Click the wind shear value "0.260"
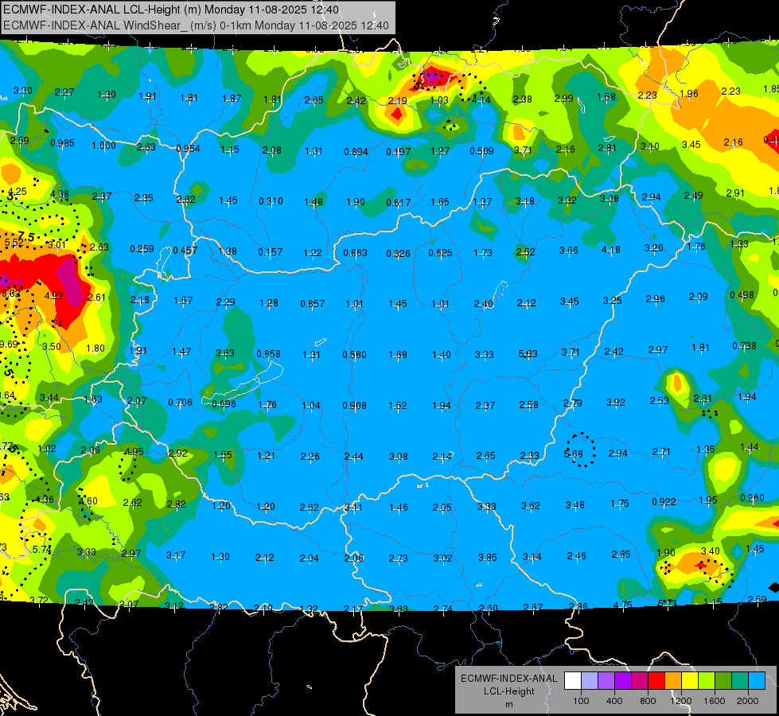Viewport: 779px width, 716px height. (752, 498)
